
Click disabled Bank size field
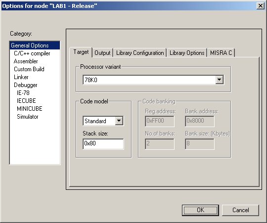200,144
